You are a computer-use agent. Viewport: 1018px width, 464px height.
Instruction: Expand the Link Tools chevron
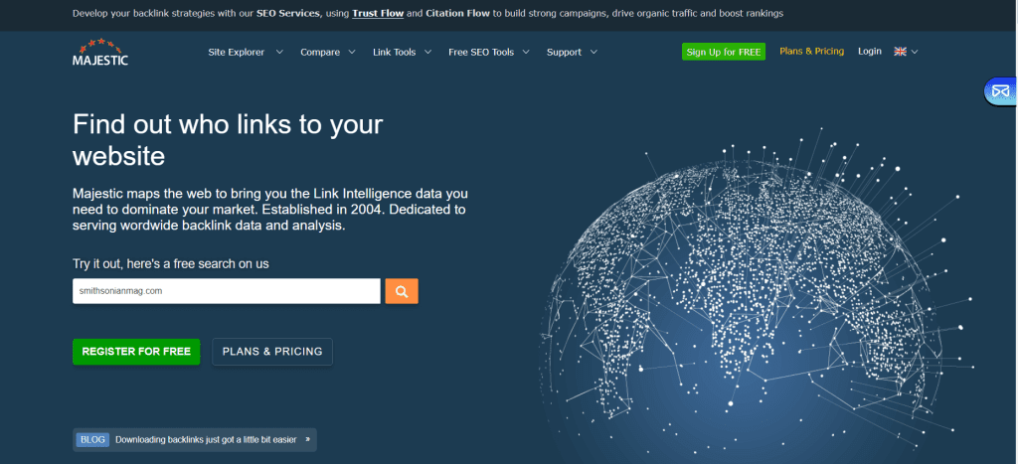427,52
